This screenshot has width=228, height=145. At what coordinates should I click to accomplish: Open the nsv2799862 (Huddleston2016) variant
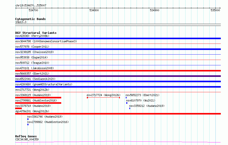[x=48, y=122]
